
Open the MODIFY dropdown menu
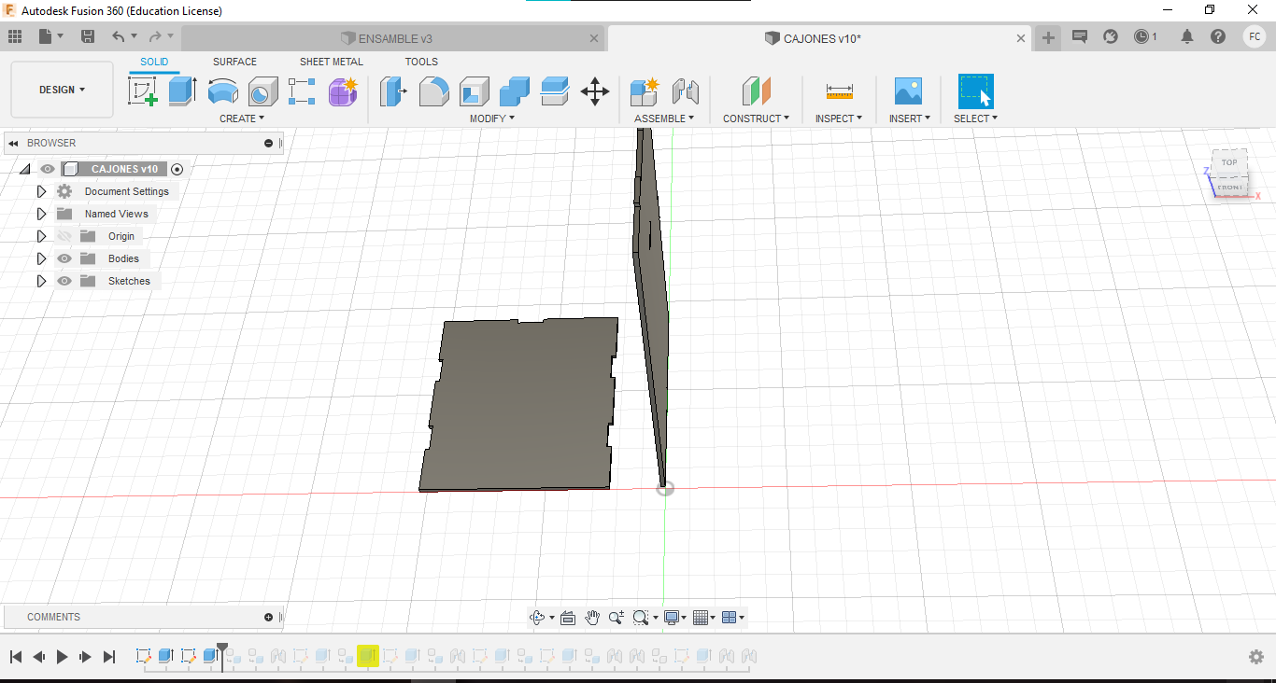[492, 118]
